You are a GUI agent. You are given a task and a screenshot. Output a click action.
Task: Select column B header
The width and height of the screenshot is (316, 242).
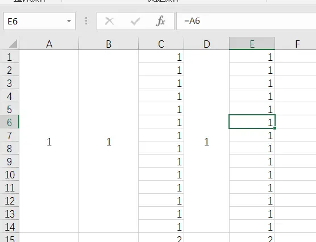[109, 44]
